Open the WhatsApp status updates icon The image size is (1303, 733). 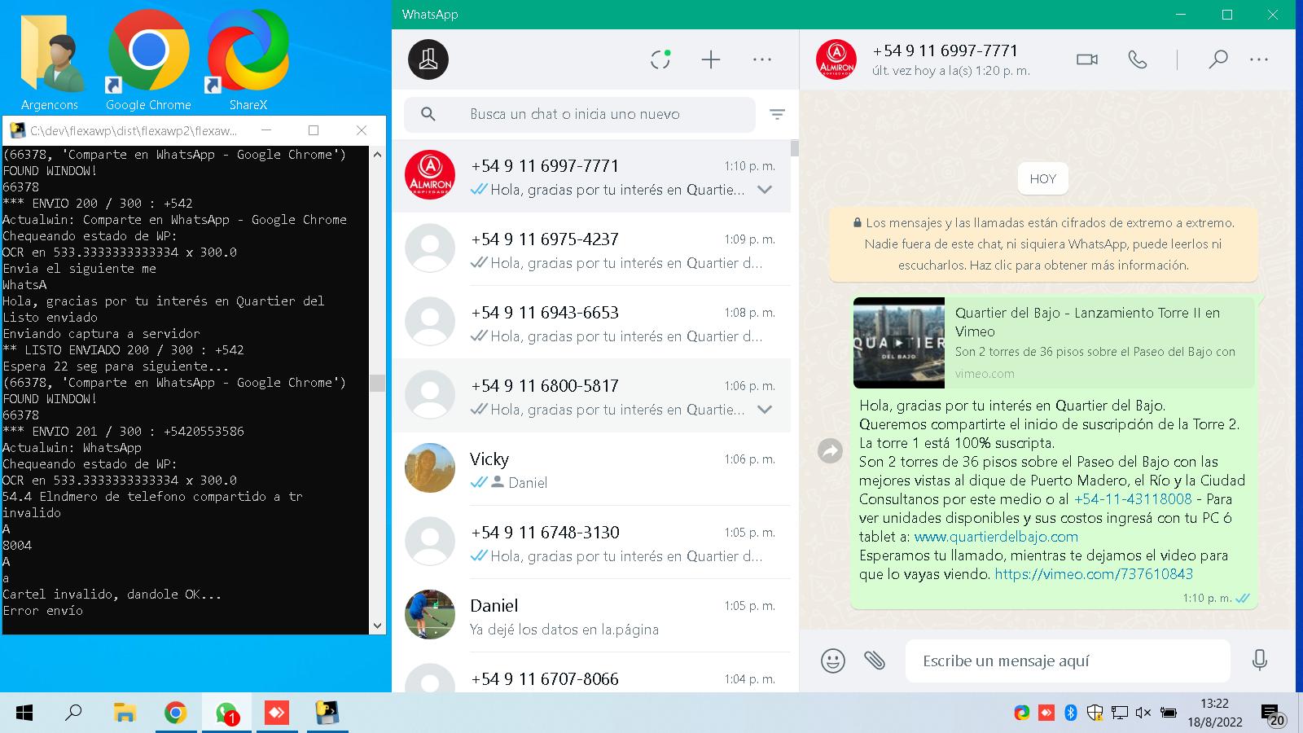point(660,59)
